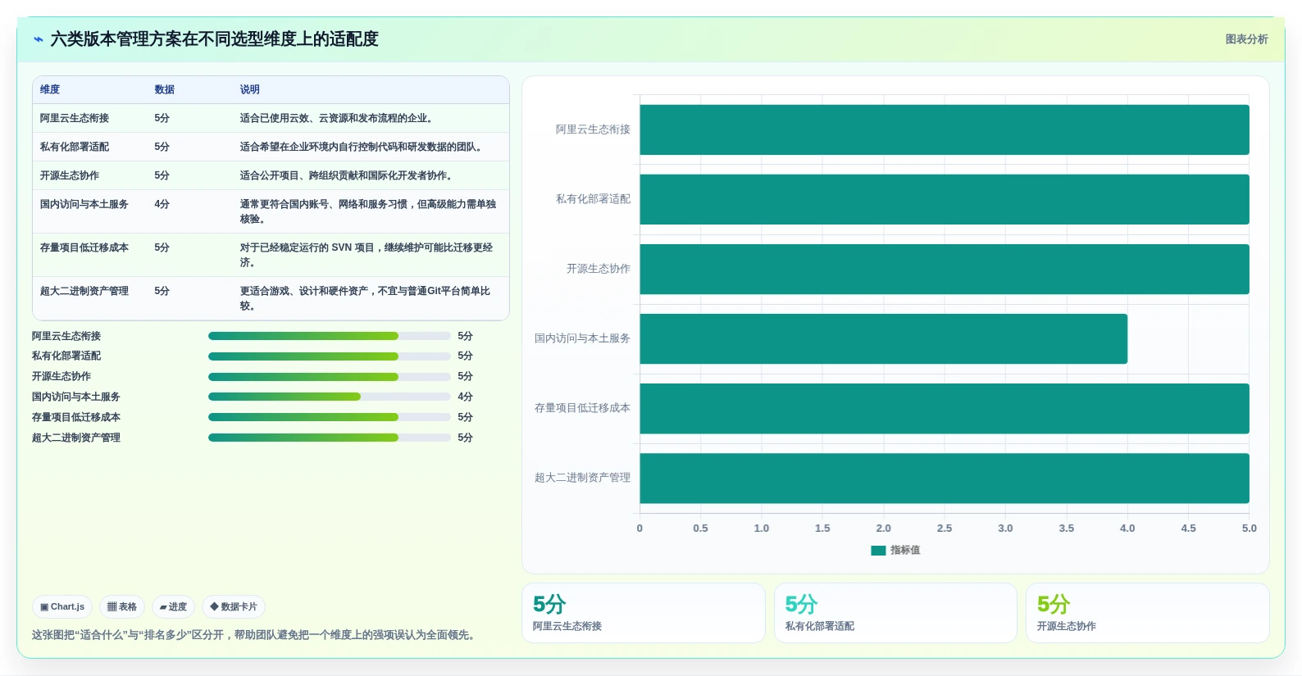Viewport: 1302px width, 676px height.
Task: Click description '适合已使用云效、云资源和发布流程的企业。'
Action: click(339, 118)
